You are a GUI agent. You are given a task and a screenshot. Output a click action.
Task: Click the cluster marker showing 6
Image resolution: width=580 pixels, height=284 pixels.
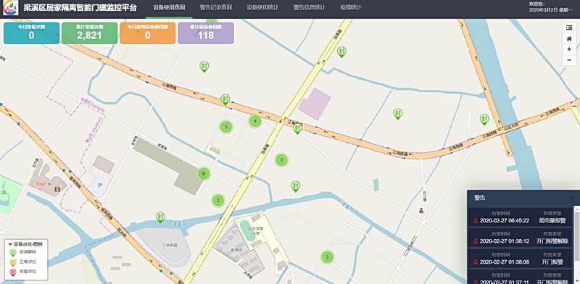[204, 173]
